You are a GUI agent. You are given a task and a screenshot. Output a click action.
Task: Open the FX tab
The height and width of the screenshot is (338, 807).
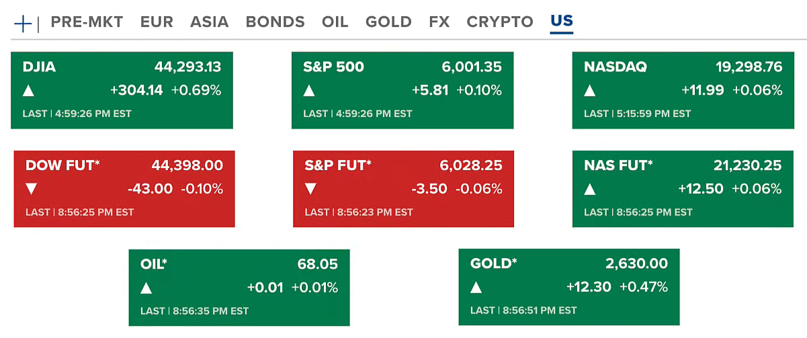click(439, 22)
